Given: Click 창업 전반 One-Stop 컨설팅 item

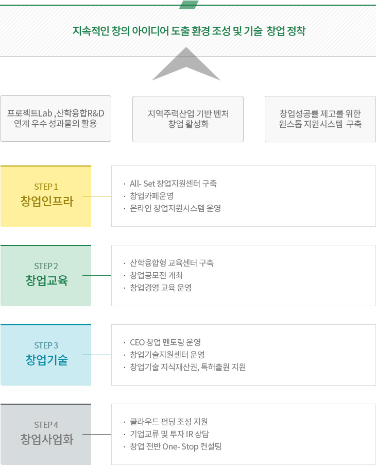Looking at the screenshot, I should click(176, 446).
